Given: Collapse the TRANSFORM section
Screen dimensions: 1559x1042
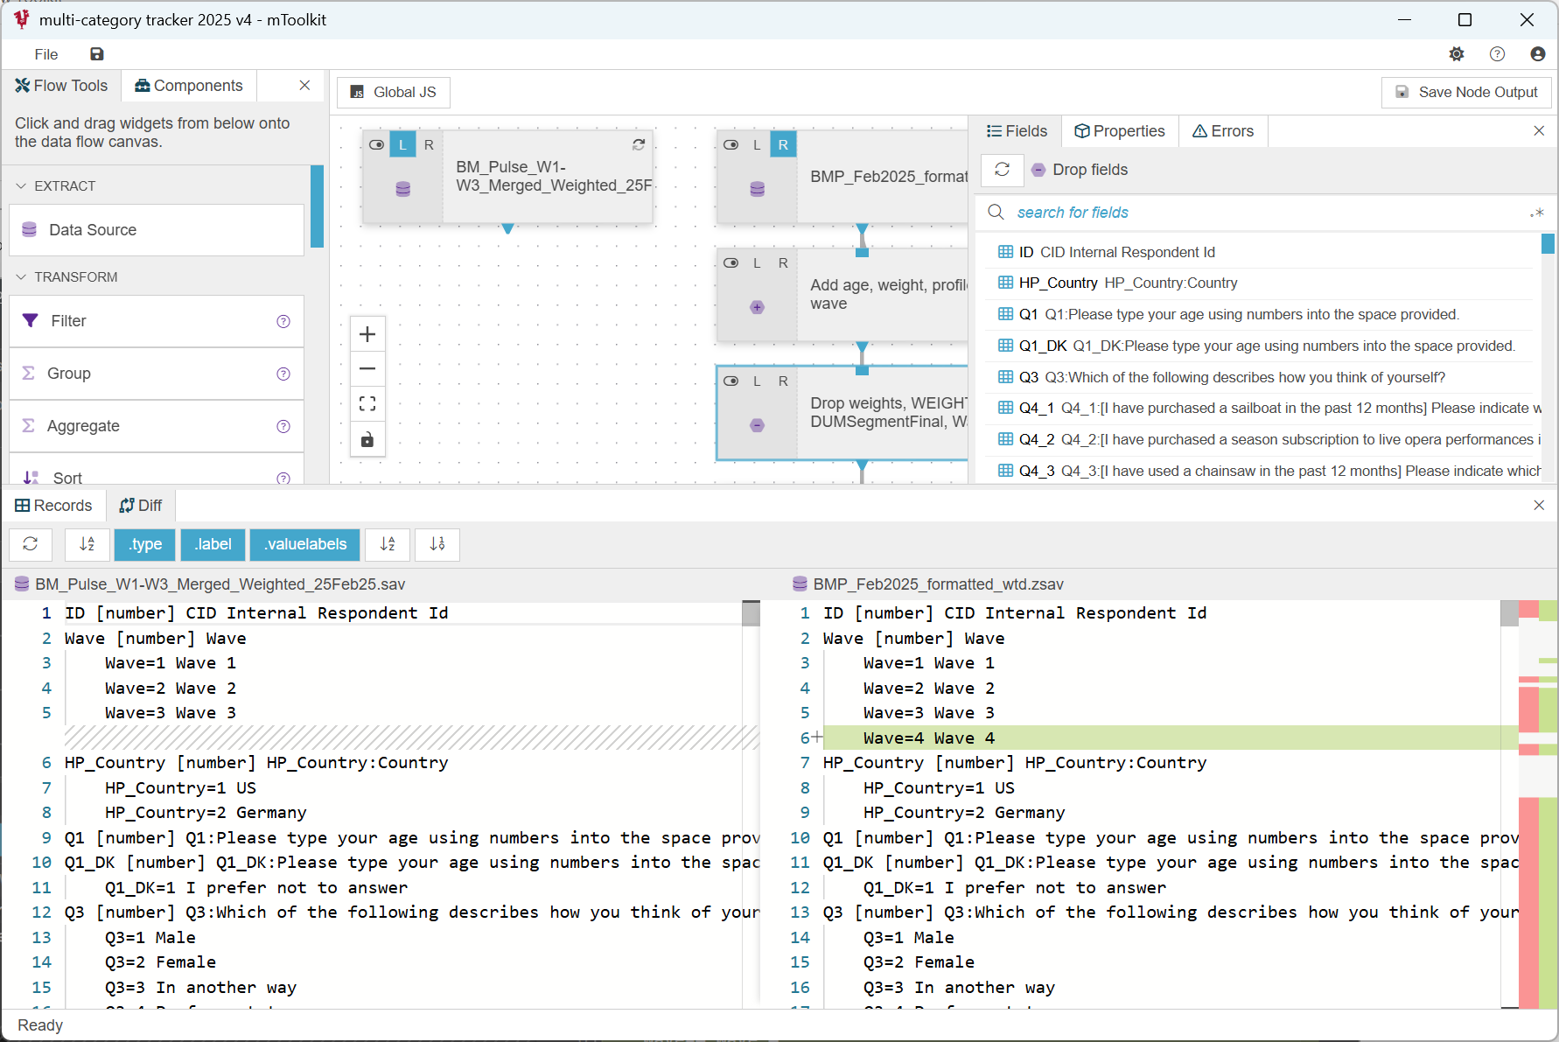Looking at the screenshot, I should [x=22, y=277].
